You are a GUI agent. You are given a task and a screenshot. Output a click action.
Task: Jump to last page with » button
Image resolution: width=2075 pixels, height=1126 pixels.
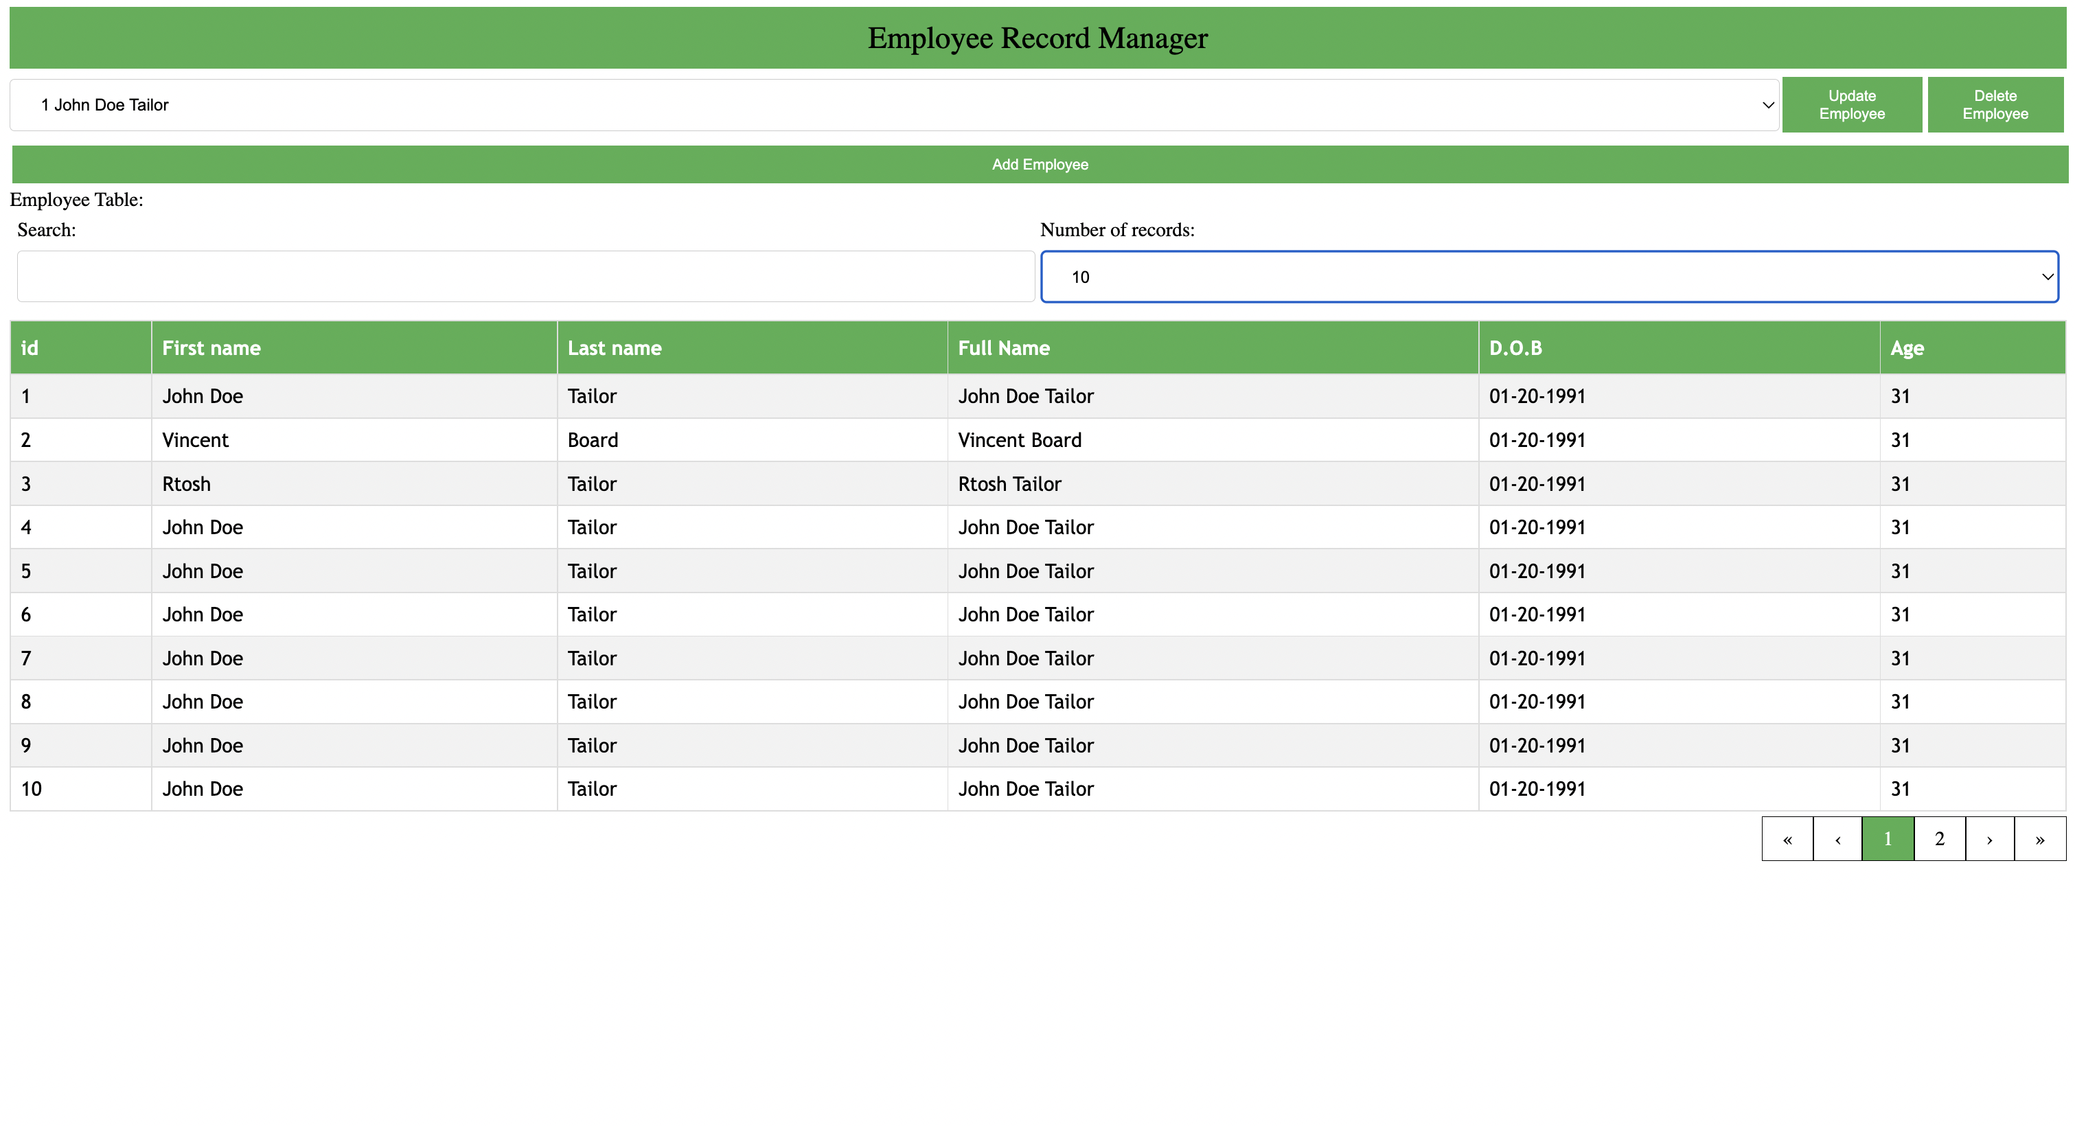(x=2041, y=838)
